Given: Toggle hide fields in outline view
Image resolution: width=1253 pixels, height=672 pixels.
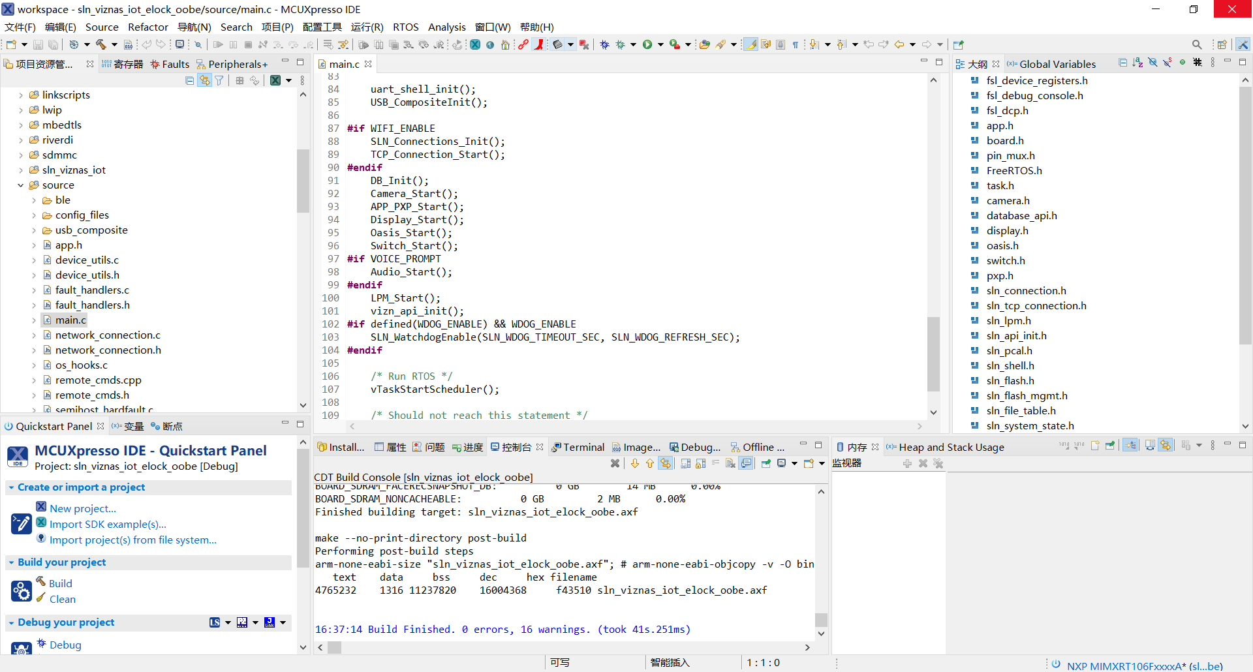Looking at the screenshot, I should [1152, 63].
